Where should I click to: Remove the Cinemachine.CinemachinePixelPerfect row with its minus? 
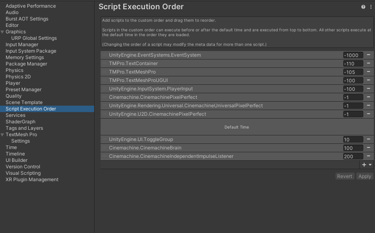(x=369, y=97)
